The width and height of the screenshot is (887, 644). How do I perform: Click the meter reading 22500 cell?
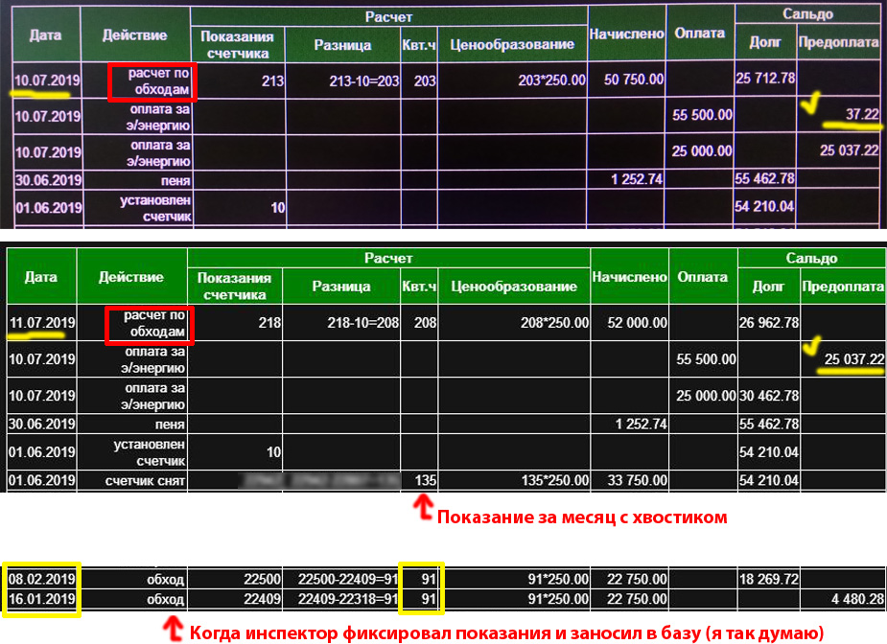pyautogui.click(x=254, y=580)
